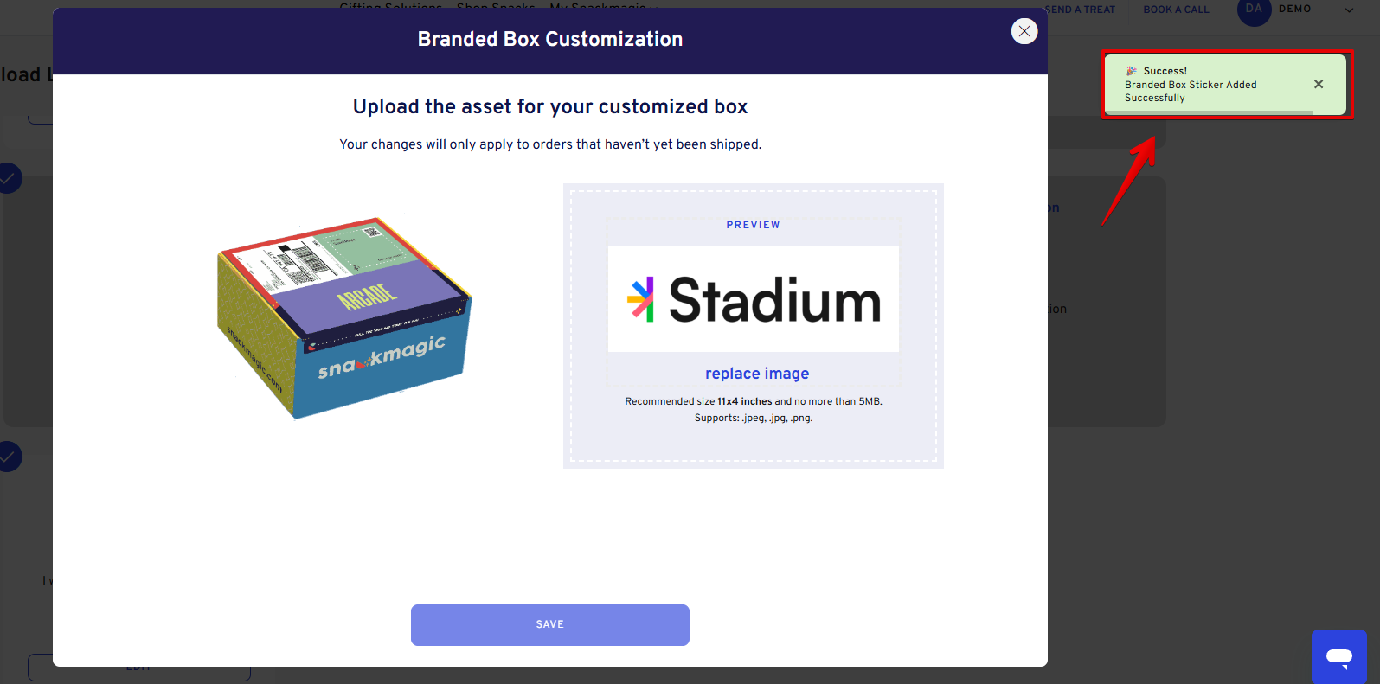The image size is (1380, 684).
Task: Click the Stadium logo preview image
Action: [754, 299]
